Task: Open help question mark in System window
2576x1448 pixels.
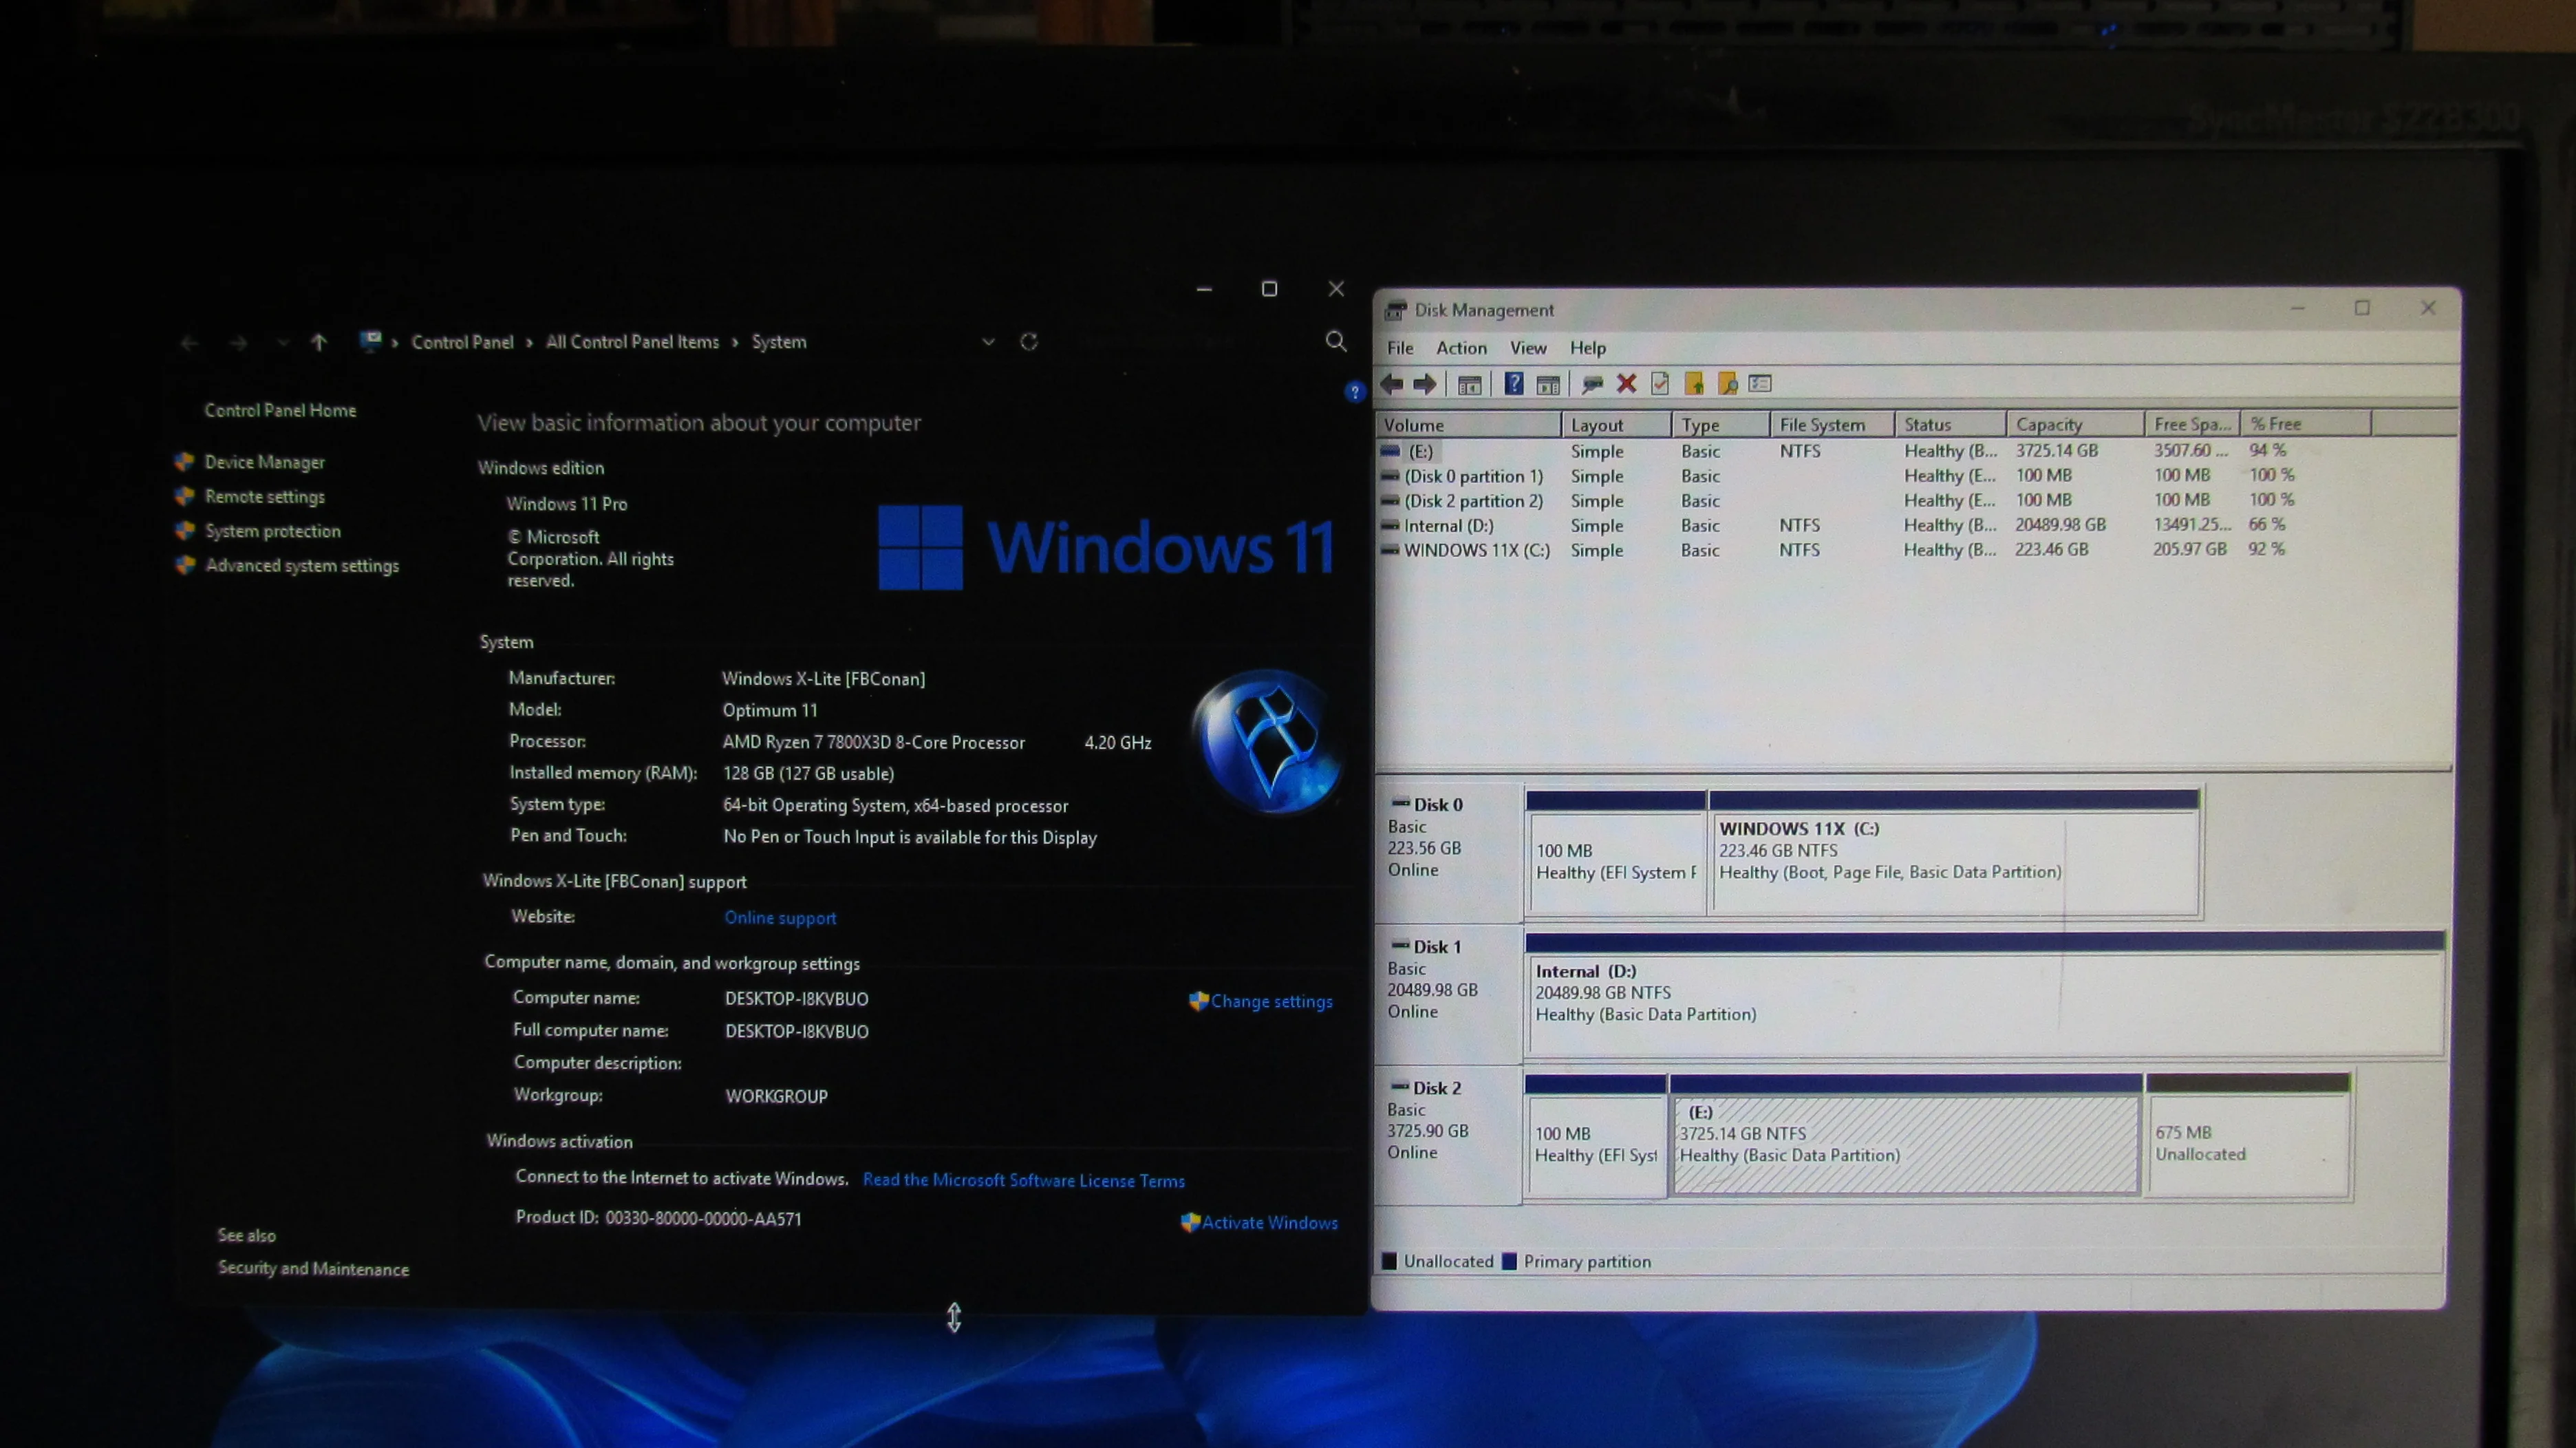Action: click(1354, 392)
